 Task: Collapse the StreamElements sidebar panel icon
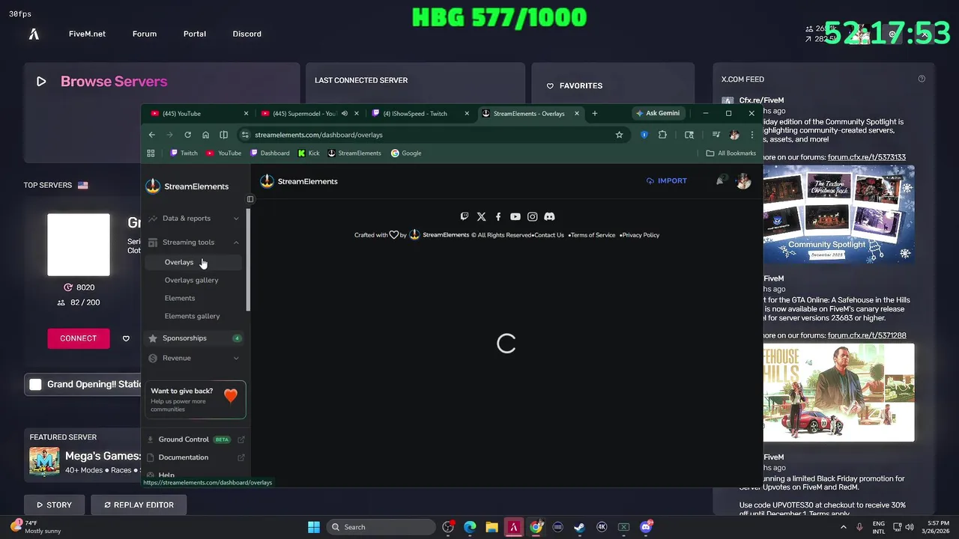(250, 199)
